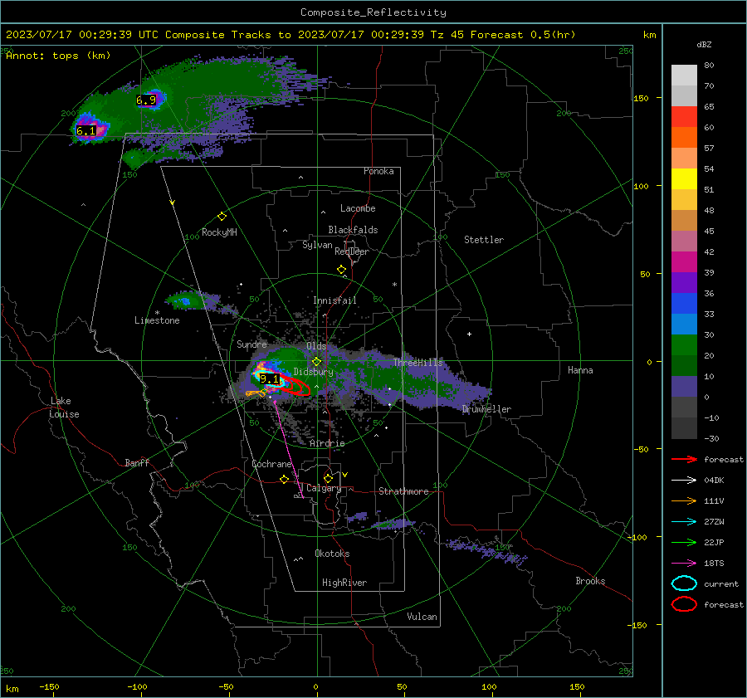
Task: Click the cyan current ellipse legend icon
Action: click(x=684, y=583)
